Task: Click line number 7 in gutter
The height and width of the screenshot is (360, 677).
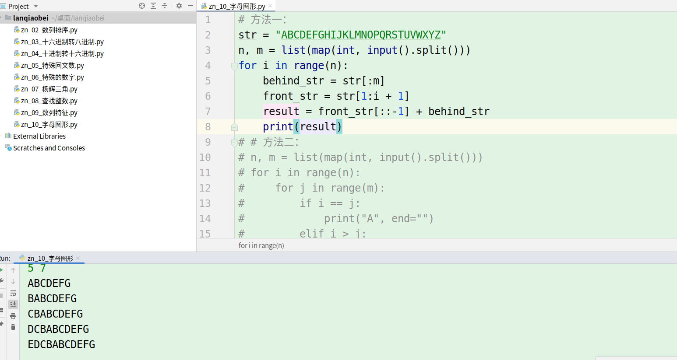Action: tap(208, 112)
